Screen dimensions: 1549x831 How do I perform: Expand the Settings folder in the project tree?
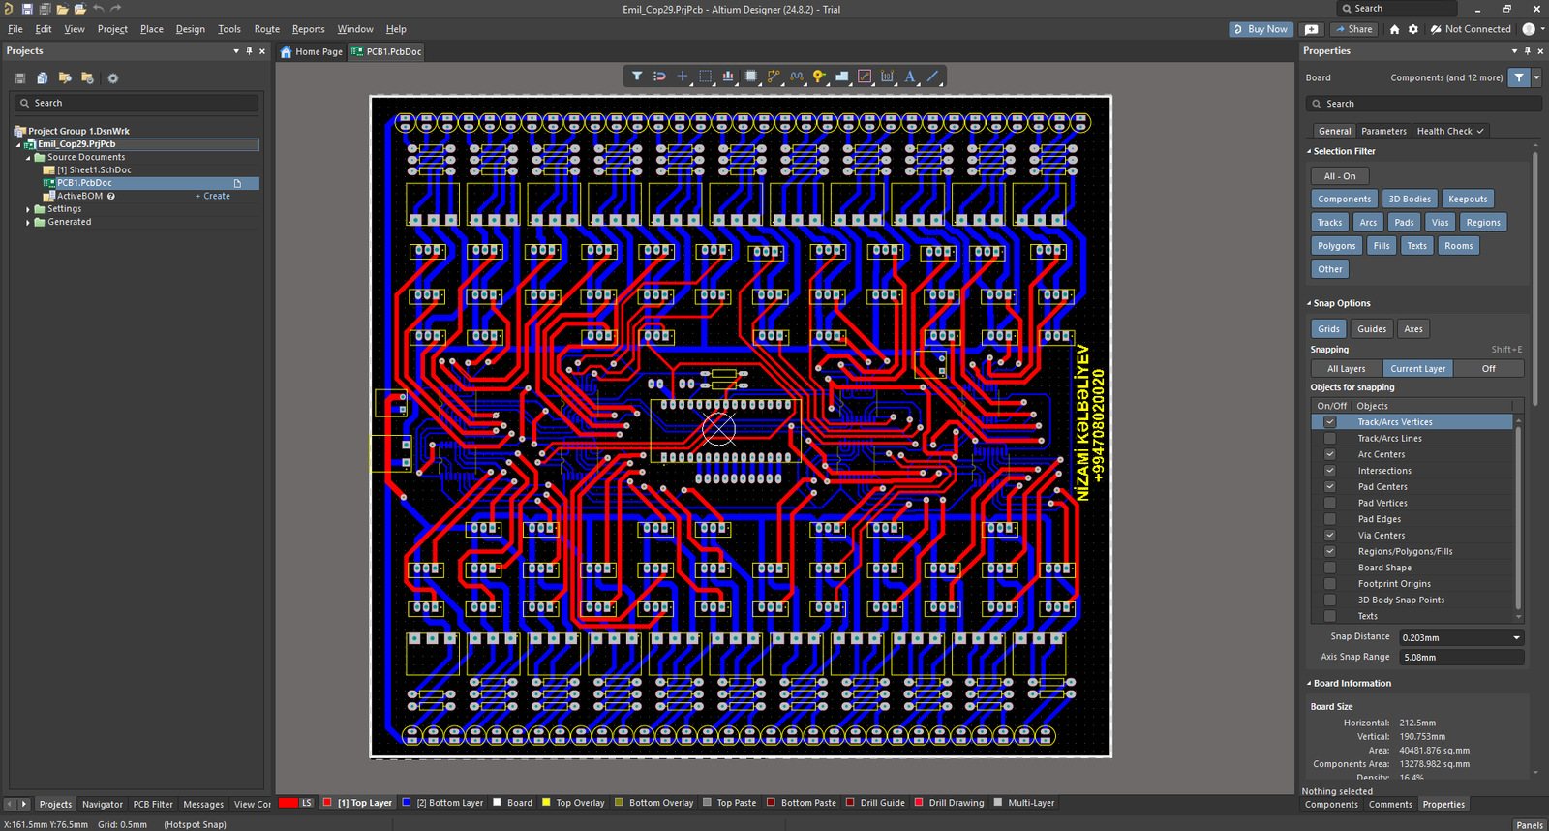point(28,209)
